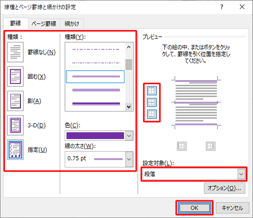Open the 色(C) color dropdown arrow
Screen dimensions: 253x218
coord(129,136)
